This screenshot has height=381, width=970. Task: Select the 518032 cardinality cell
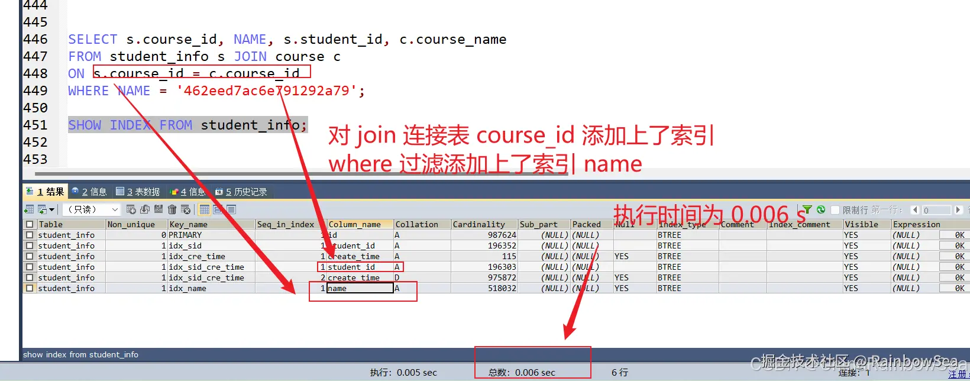tap(484, 288)
